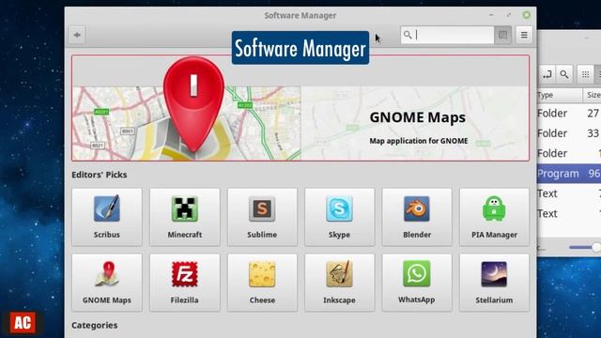Toggle location entry icon in file manager window

pyautogui.click(x=547, y=74)
